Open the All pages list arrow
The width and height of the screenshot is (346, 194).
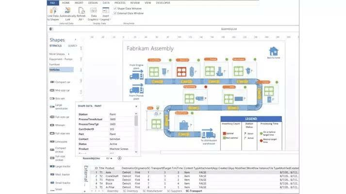111,158
